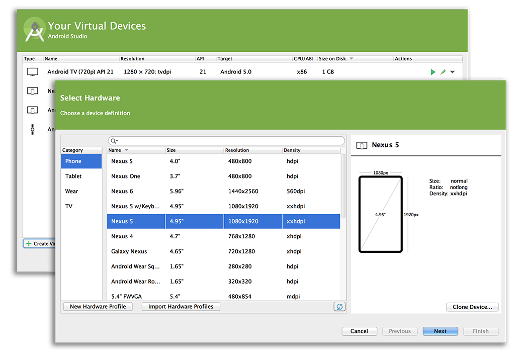
Task: Click the wear device type icon
Action: coord(32,129)
